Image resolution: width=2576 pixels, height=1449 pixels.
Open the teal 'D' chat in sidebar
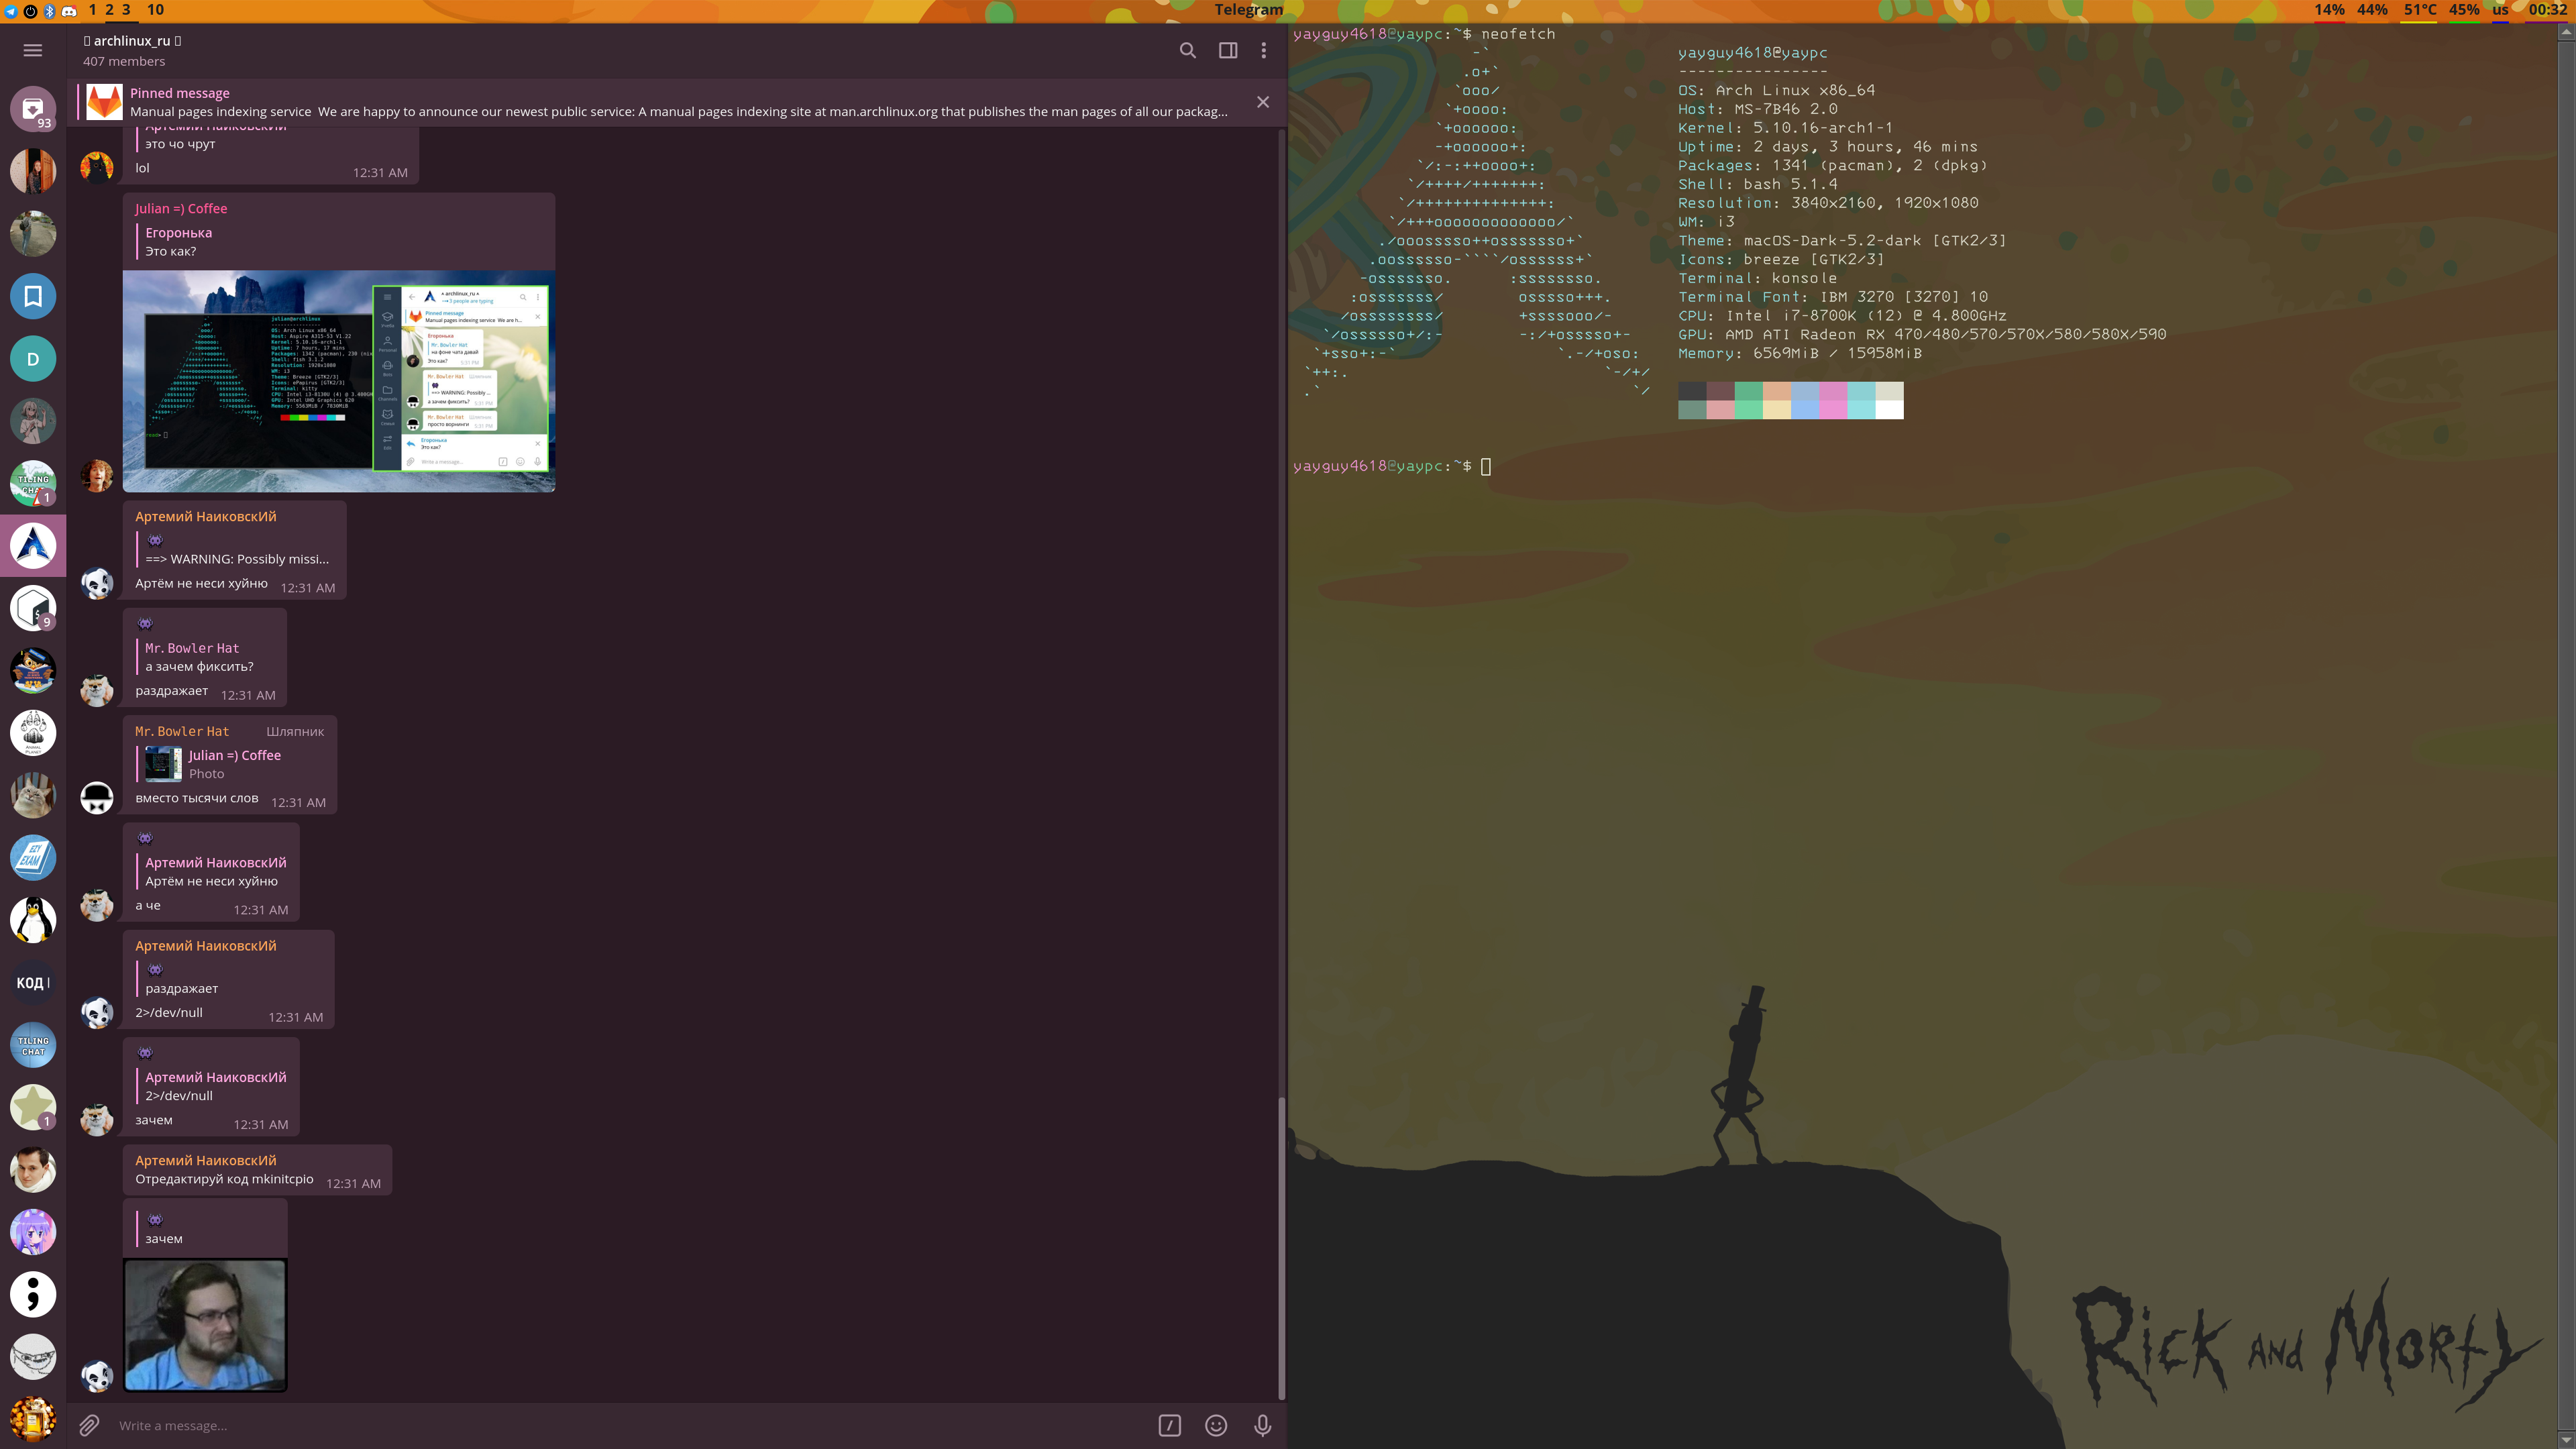click(x=33, y=359)
